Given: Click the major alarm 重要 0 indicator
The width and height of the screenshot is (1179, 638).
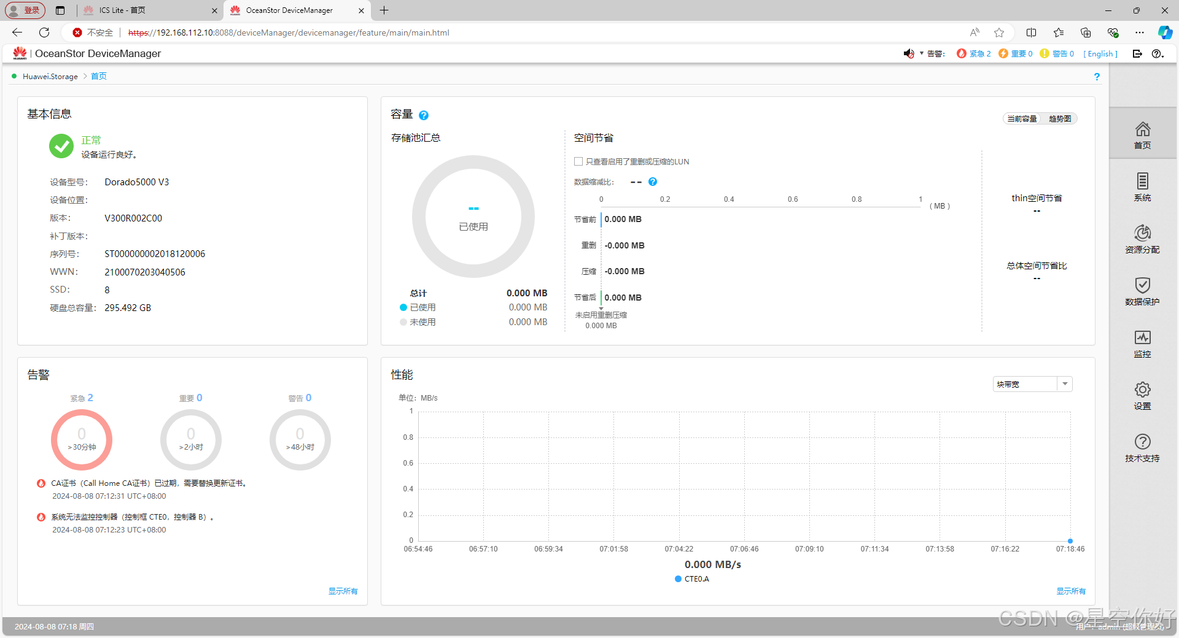Looking at the screenshot, I should pyautogui.click(x=1016, y=53).
